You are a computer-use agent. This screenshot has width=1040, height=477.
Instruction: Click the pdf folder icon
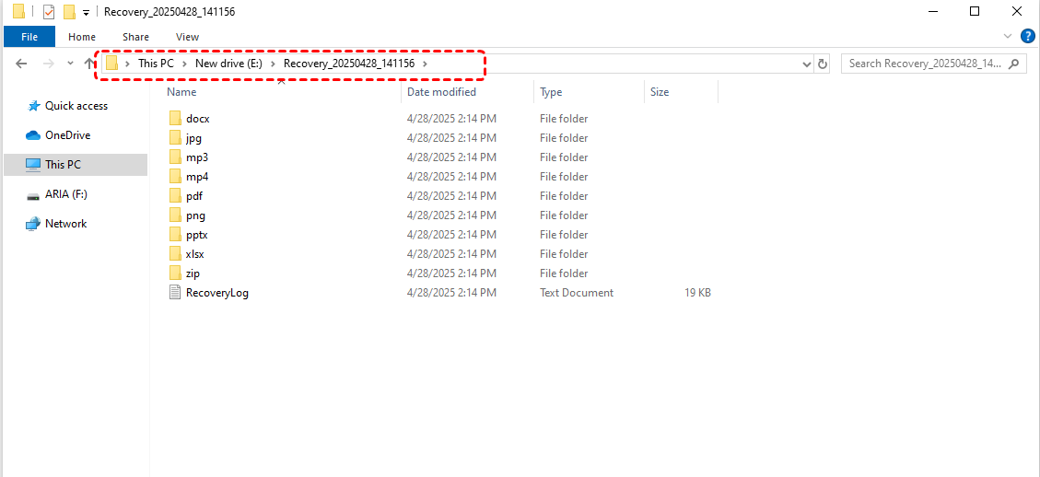click(x=175, y=196)
